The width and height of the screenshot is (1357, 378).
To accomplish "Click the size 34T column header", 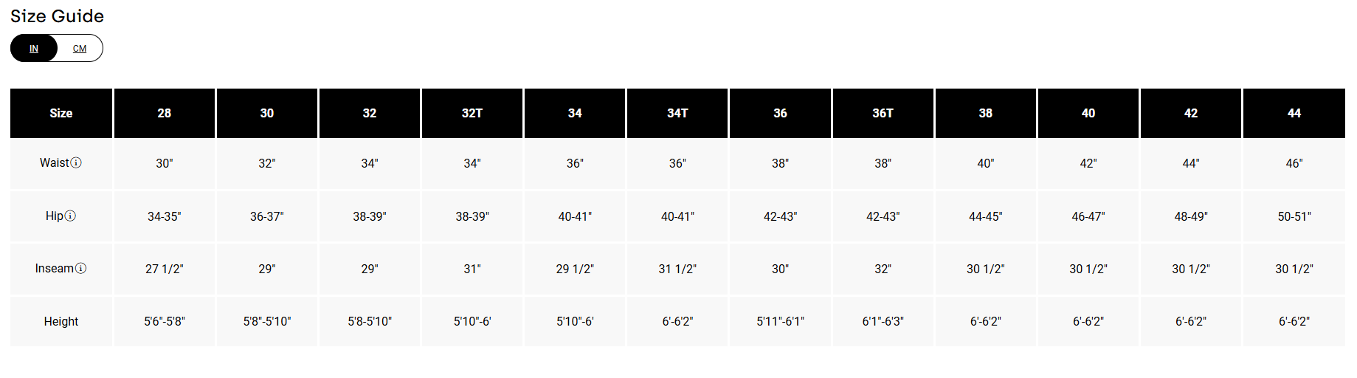I will tap(677, 113).
